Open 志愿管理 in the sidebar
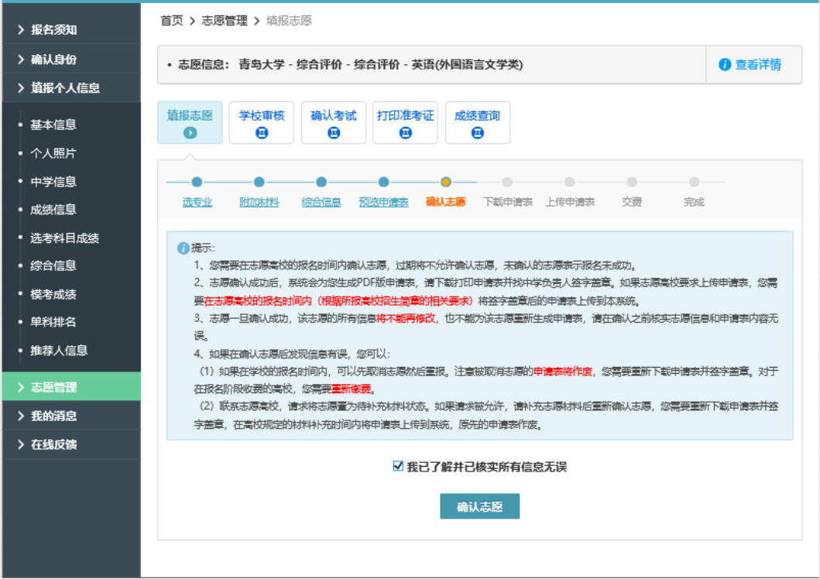Screen dimensions: 820x579 pos(53,387)
